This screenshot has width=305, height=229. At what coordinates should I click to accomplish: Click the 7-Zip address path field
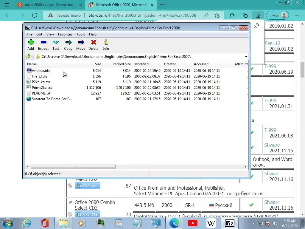(139, 56)
